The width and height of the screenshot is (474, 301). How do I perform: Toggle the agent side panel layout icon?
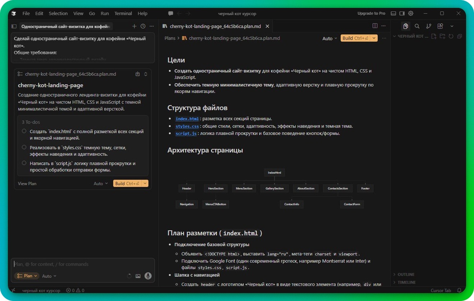click(14, 26)
